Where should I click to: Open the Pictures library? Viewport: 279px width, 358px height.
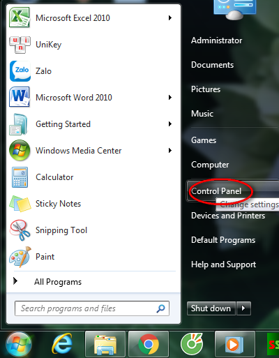coord(206,89)
